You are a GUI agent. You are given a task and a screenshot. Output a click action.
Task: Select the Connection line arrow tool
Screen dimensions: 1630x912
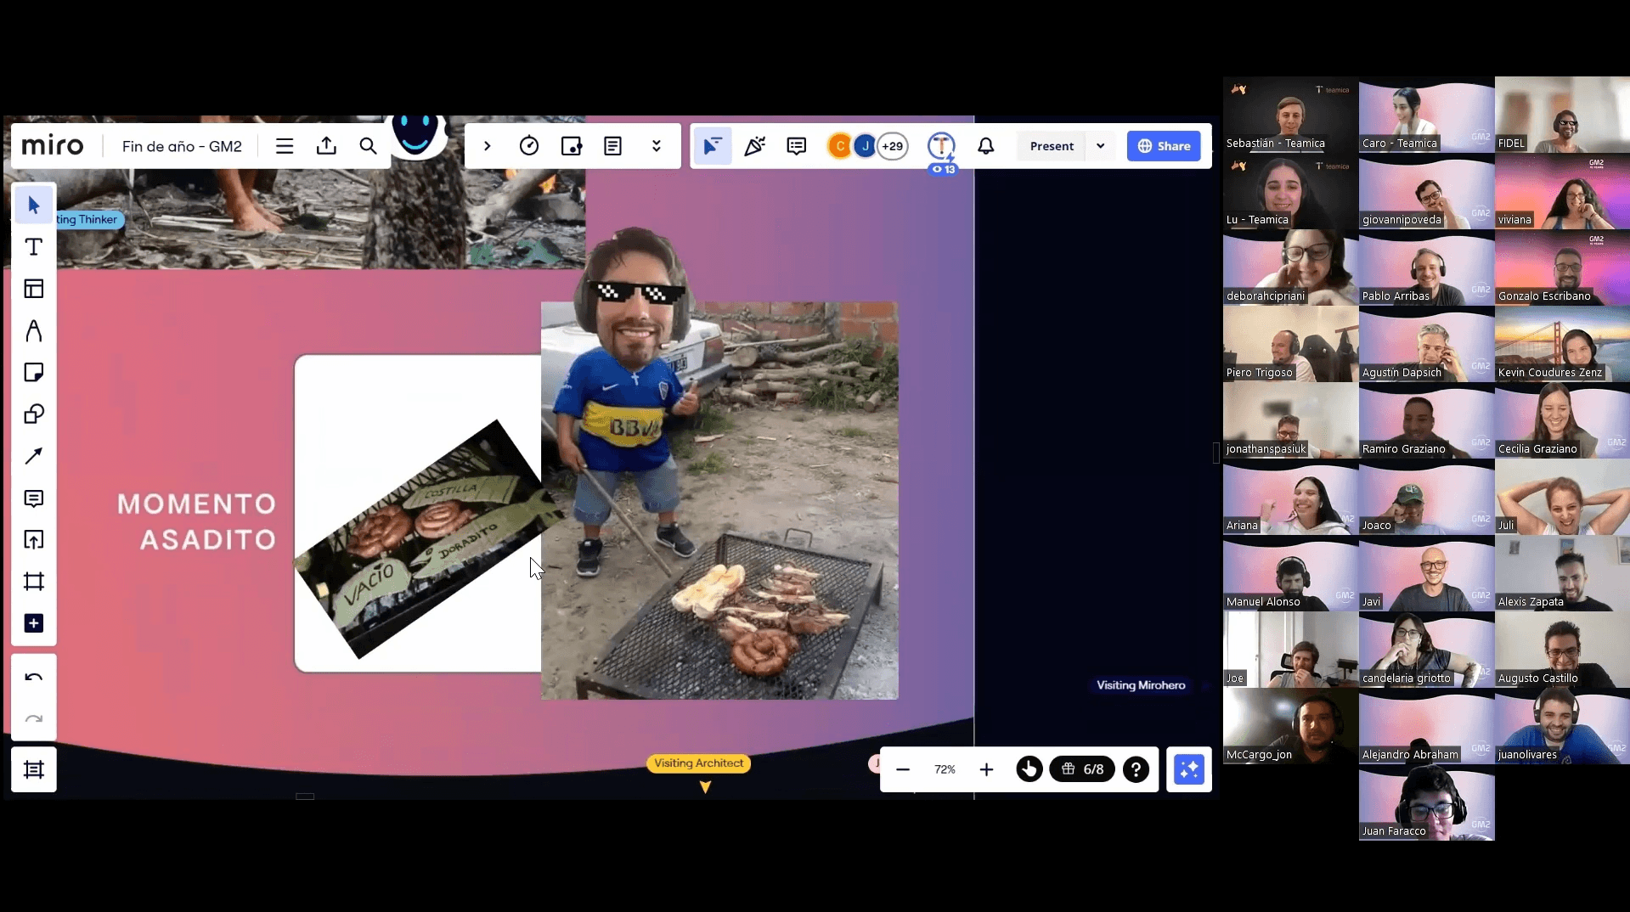pos(34,456)
